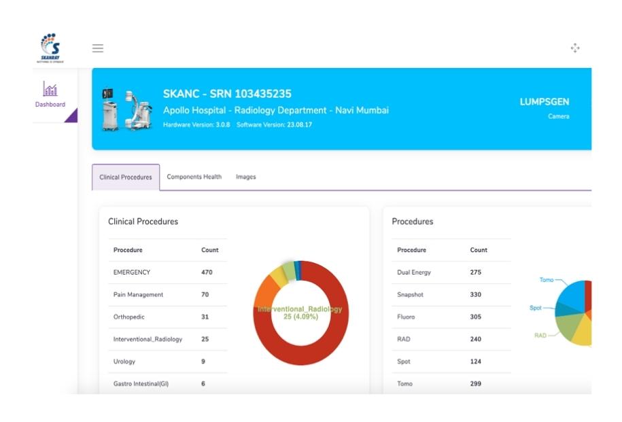Click the EMERGENCY count 470
The width and height of the screenshot is (622, 422).
click(x=207, y=272)
